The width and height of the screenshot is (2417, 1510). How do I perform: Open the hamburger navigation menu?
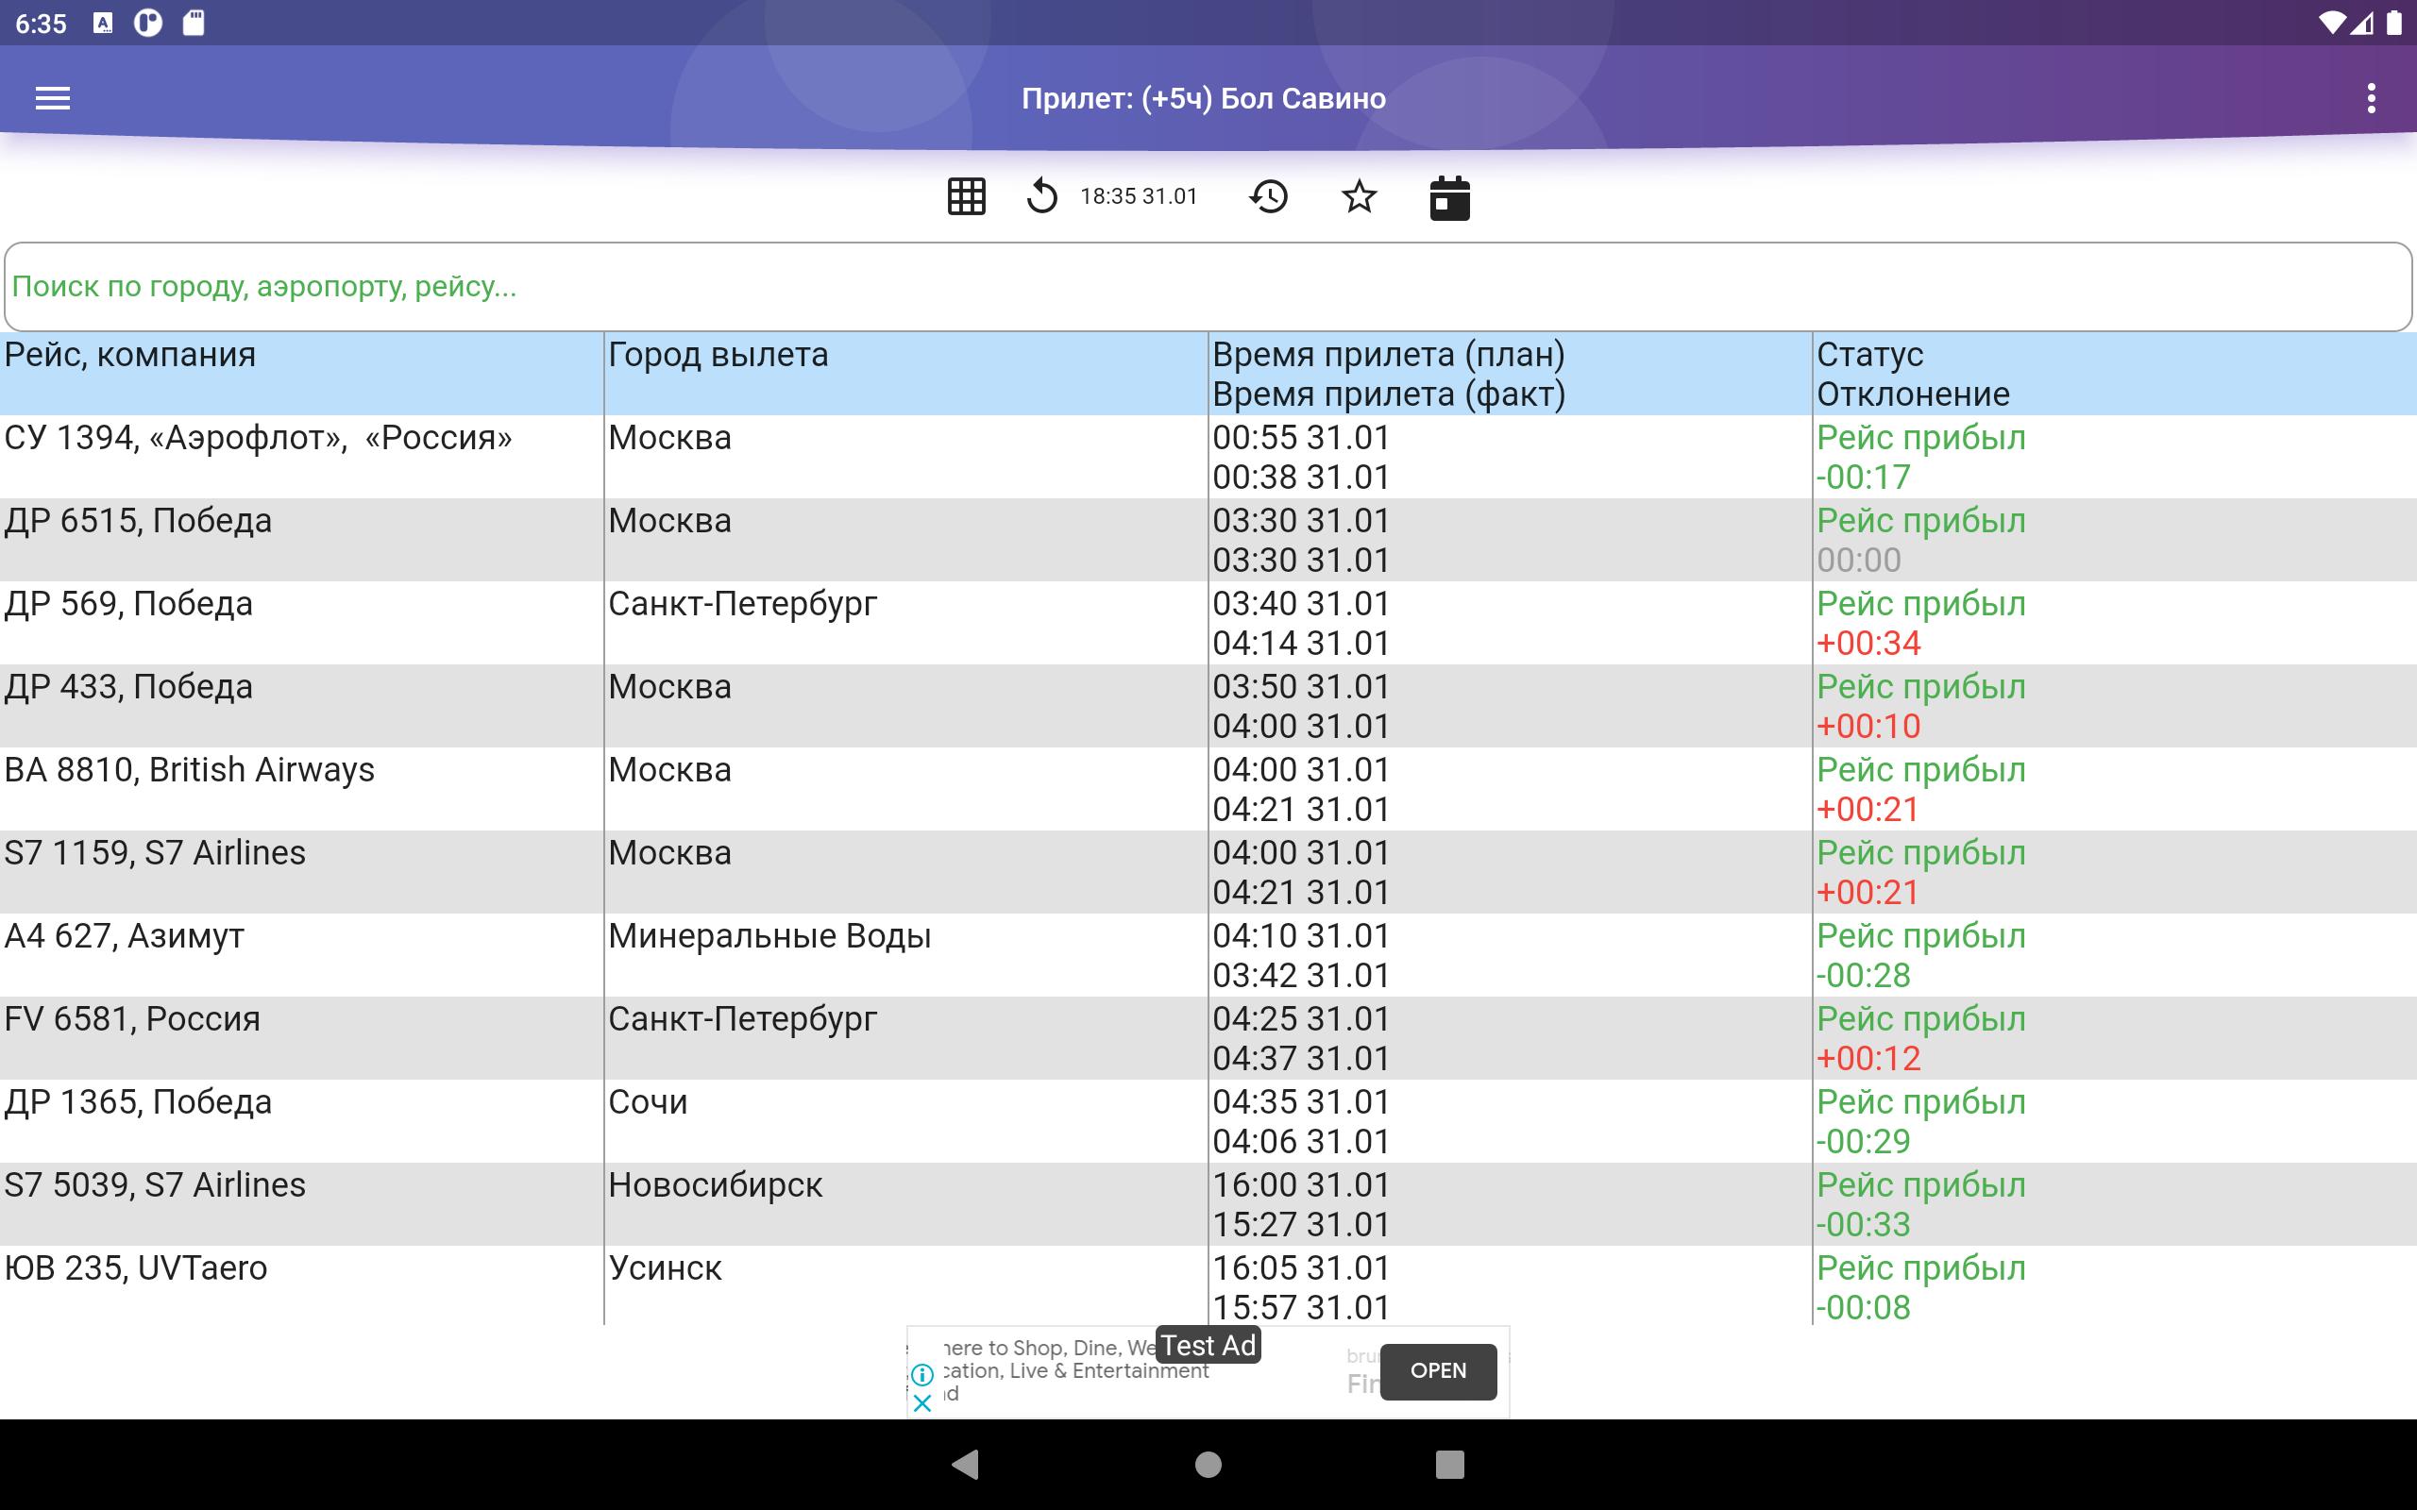(52, 98)
